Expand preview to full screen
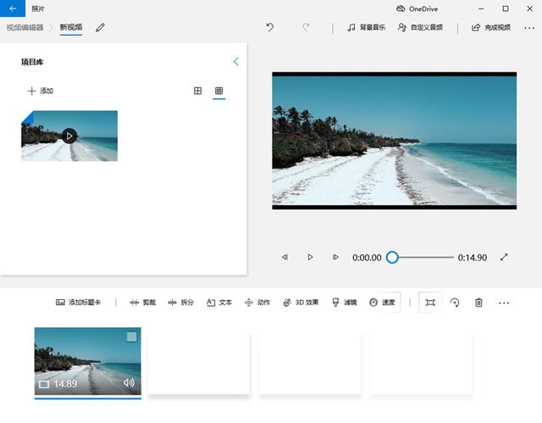The width and height of the screenshot is (542, 423). coord(505,257)
